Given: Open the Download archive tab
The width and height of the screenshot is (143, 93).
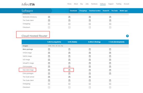Looking at the screenshot, I should tap(95, 11).
